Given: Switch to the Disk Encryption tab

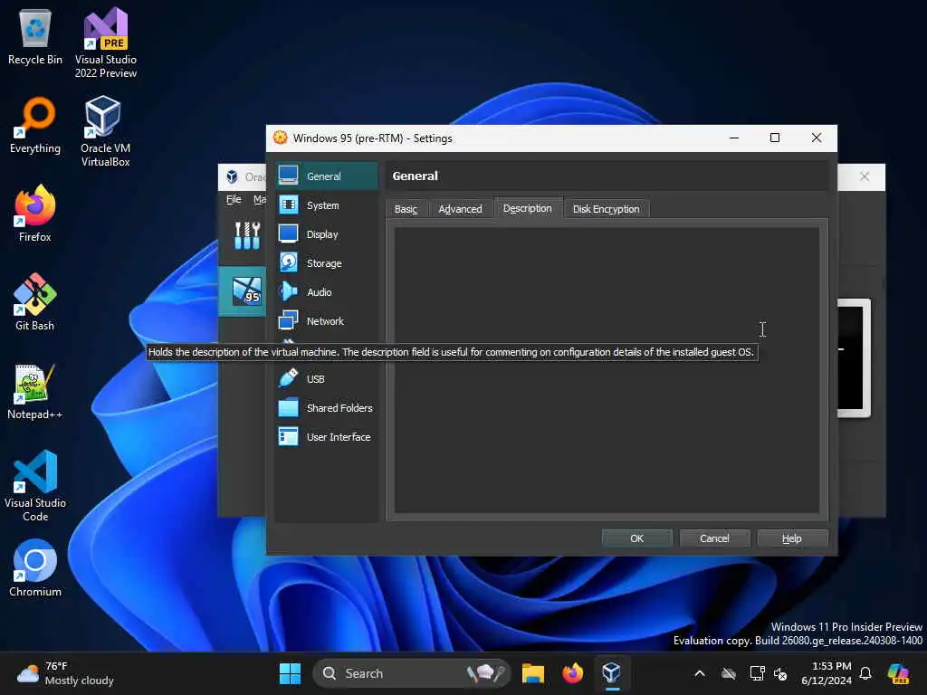Looking at the screenshot, I should tap(606, 209).
